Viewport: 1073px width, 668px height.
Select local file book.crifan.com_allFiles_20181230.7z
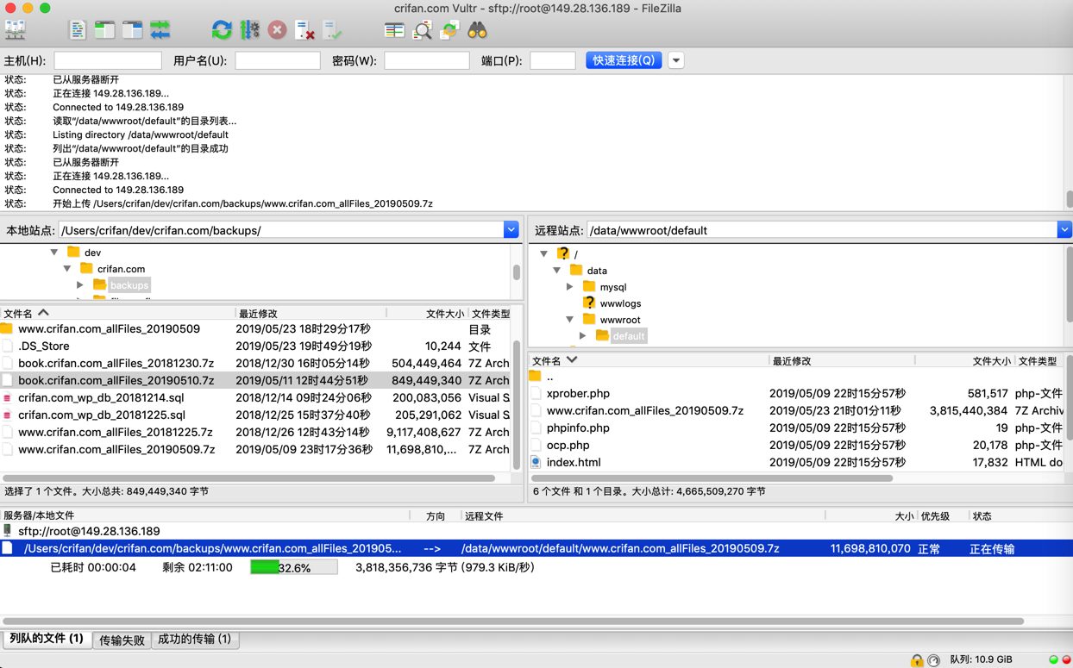tap(255, 363)
